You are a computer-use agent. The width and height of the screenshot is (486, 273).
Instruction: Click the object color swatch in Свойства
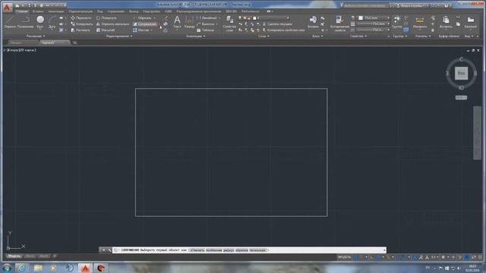(361, 18)
